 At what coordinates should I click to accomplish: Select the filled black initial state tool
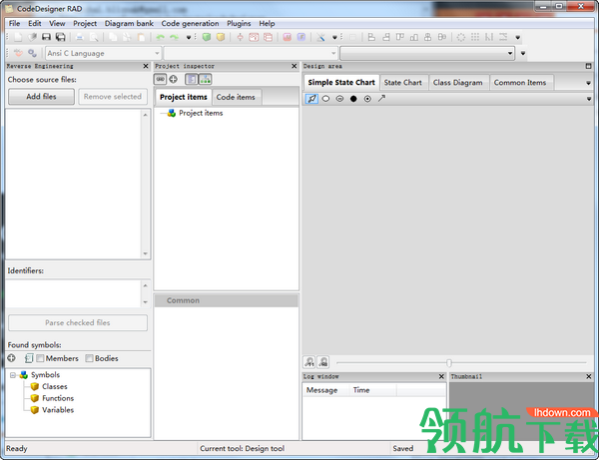pyautogui.click(x=353, y=99)
